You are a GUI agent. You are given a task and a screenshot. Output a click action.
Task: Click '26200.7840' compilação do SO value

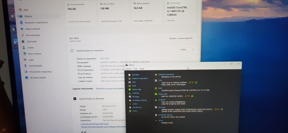point(108,117)
